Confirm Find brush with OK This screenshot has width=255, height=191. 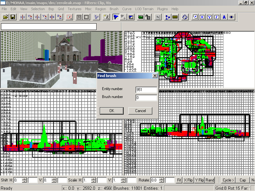click(112, 111)
